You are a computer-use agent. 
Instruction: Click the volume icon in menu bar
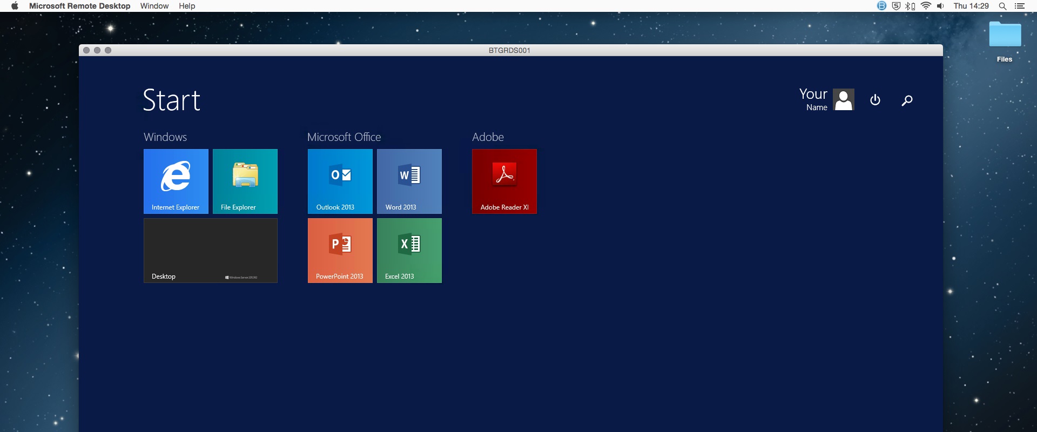point(941,6)
